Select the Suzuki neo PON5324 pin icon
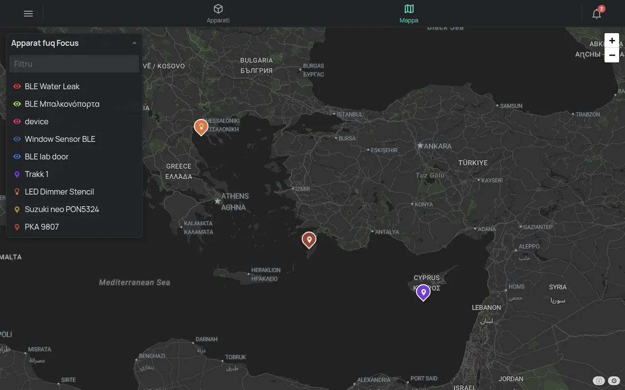This screenshot has width=625, height=390. tap(17, 209)
